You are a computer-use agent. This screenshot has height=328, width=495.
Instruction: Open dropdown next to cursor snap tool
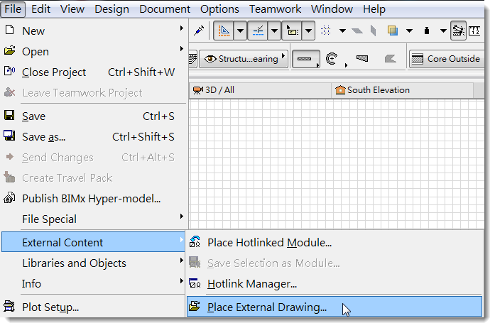pyautogui.click(x=308, y=31)
